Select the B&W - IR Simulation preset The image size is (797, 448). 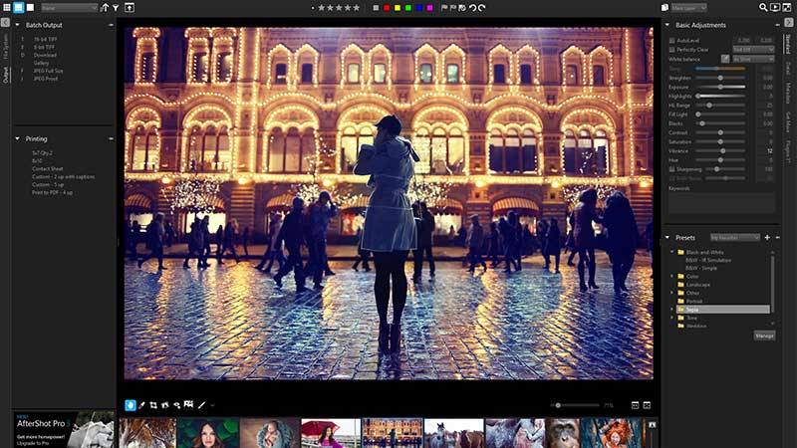point(708,260)
